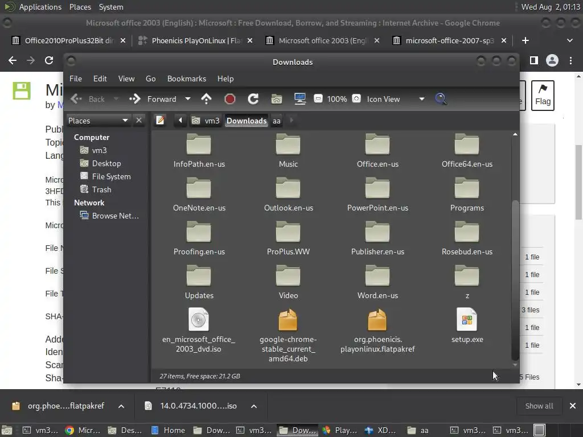The height and width of the screenshot is (437, 583).
Task: Open Browse Network in sidebar
Action: (x=109, y=216)
